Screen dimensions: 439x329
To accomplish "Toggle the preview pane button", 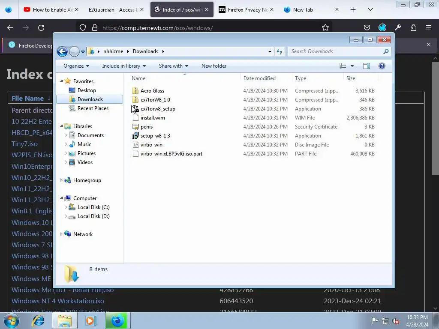I will click(x=367, y=66).
